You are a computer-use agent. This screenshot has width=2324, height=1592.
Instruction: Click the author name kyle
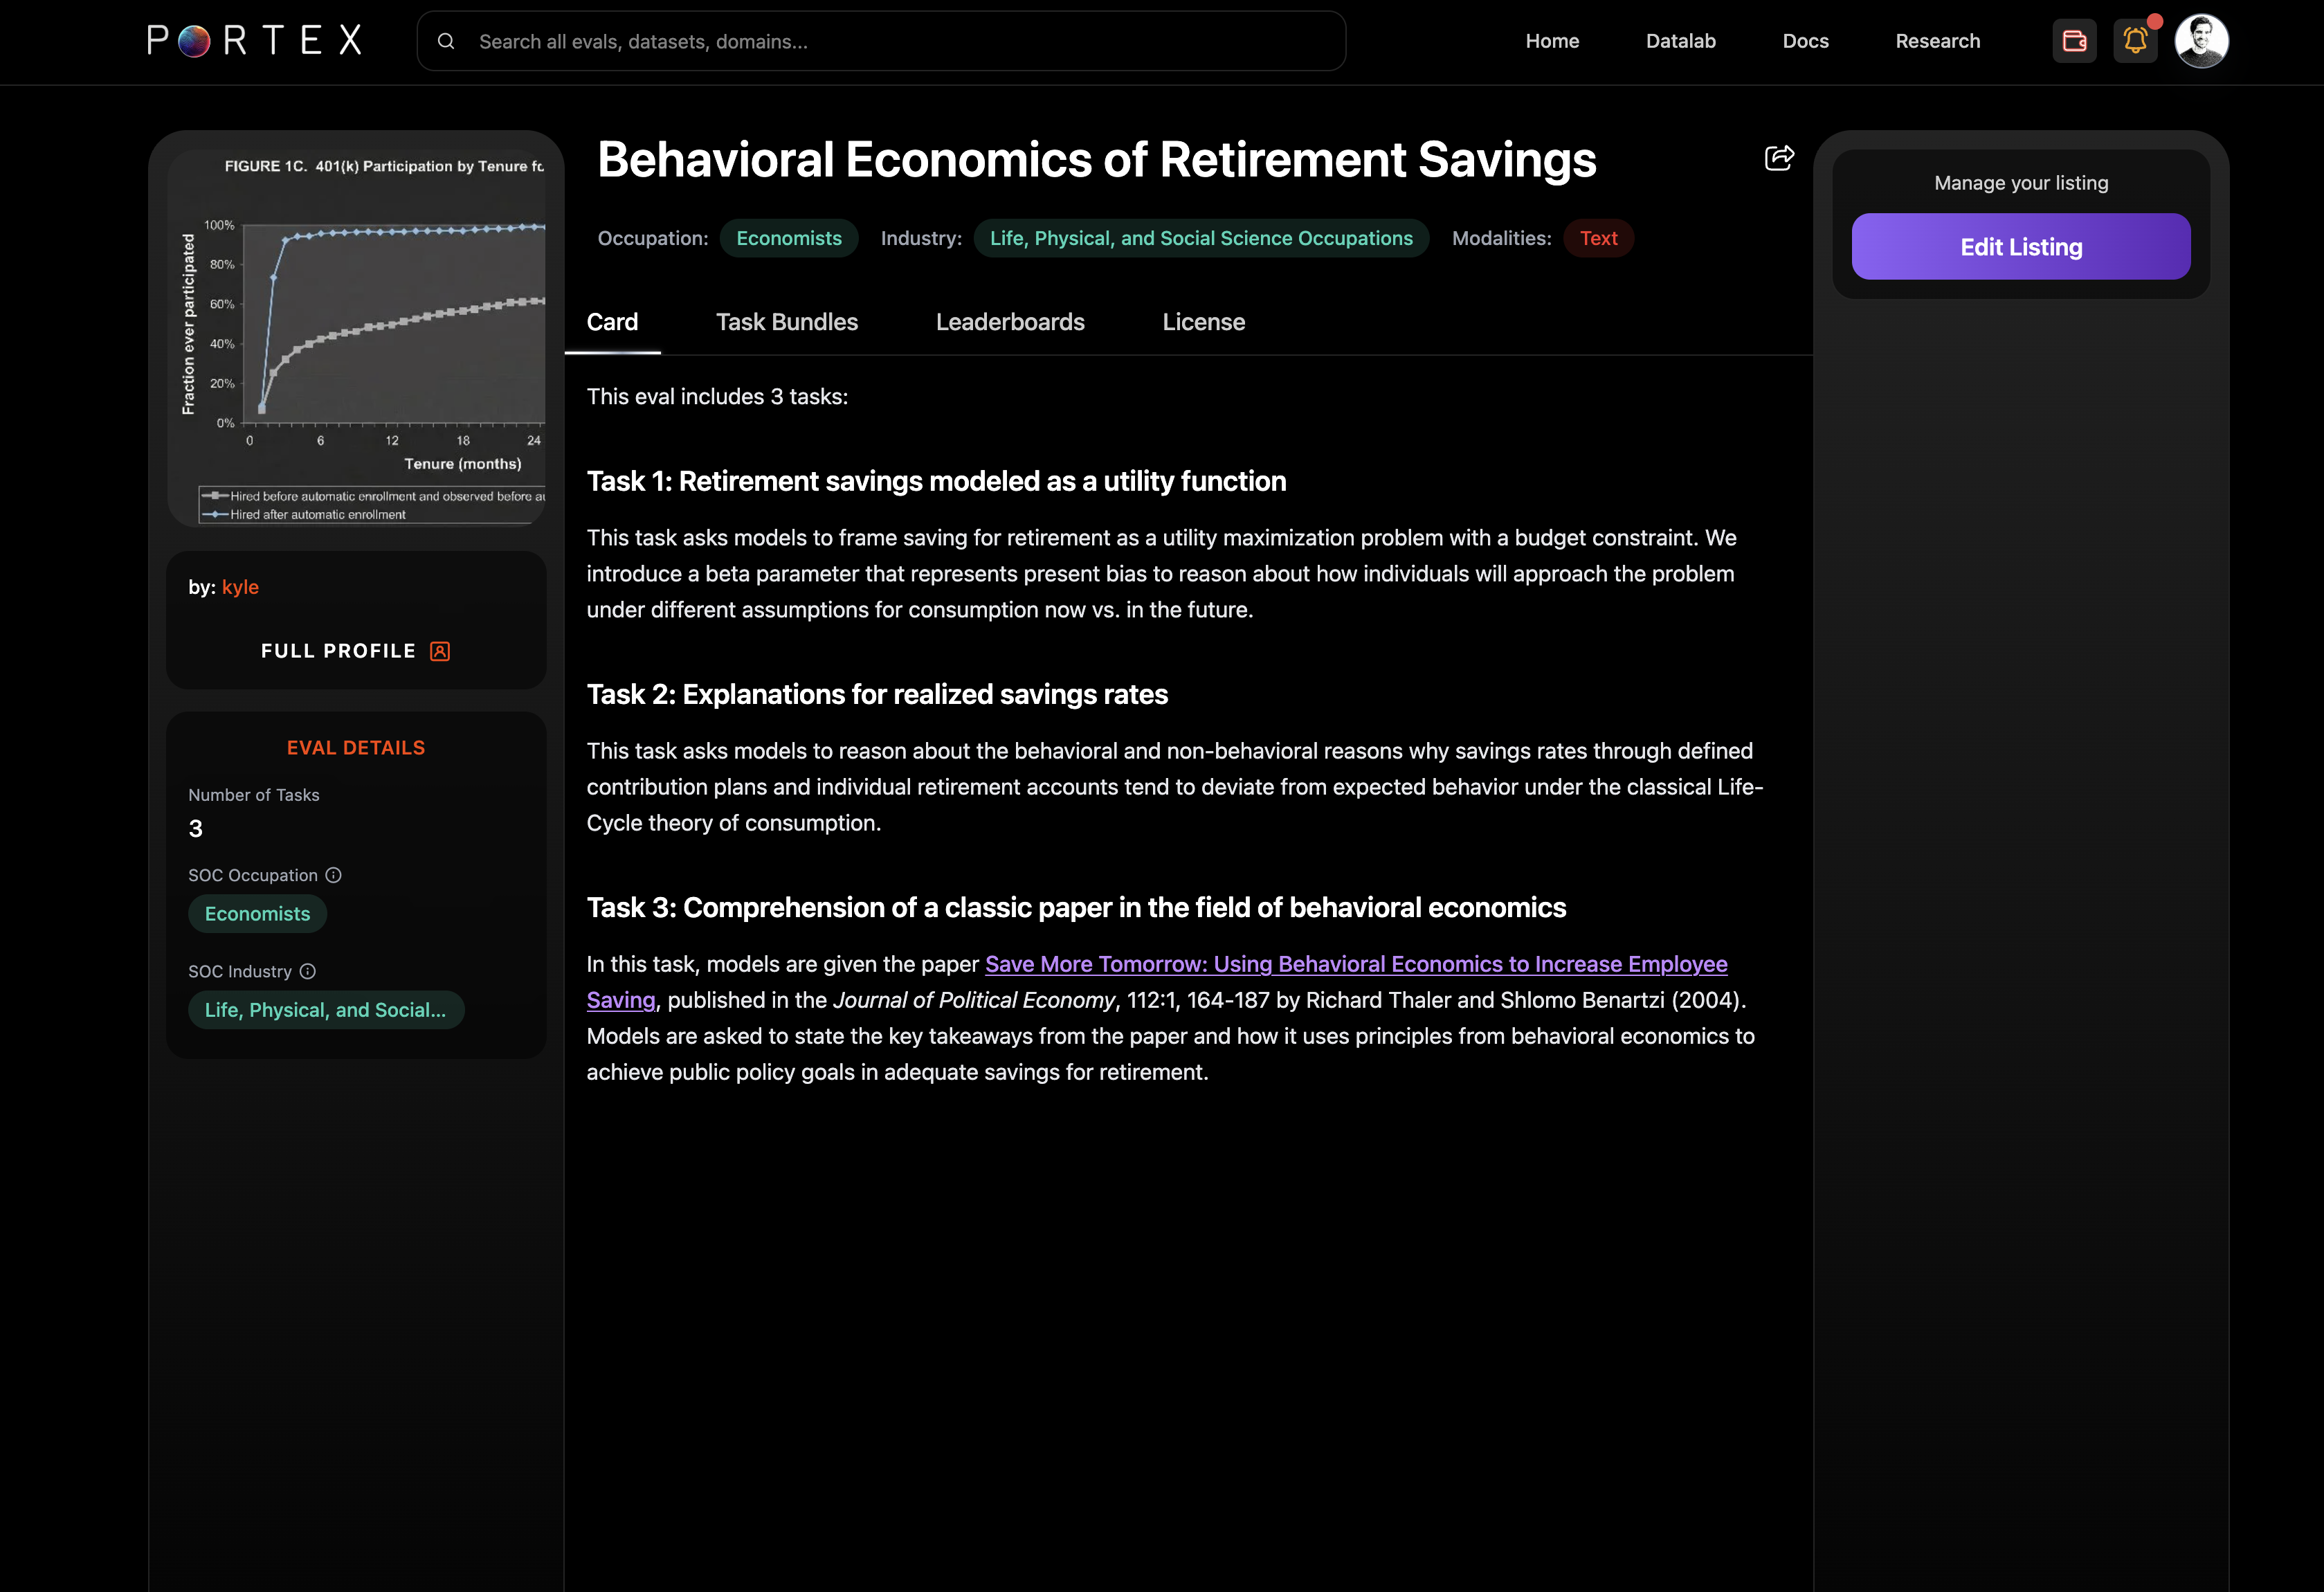pos(240,587)
